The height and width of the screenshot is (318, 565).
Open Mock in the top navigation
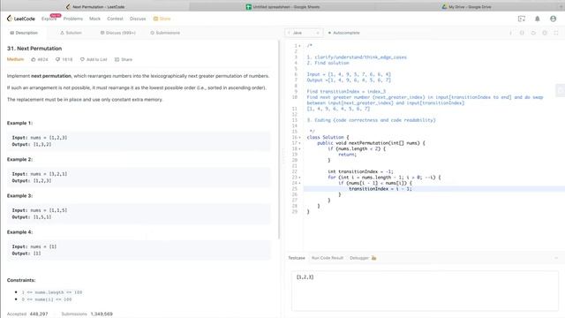coord(94,19)
